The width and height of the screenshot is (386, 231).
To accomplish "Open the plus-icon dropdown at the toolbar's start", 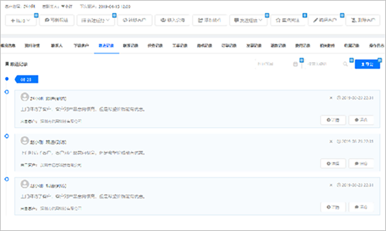I will (x=21, y=20).
